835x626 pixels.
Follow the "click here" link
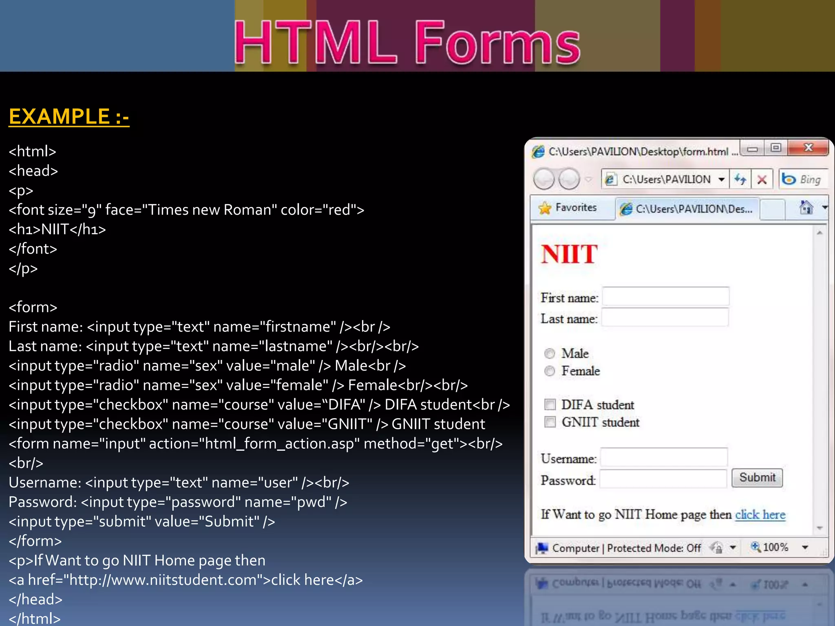[x=760, y=514]
